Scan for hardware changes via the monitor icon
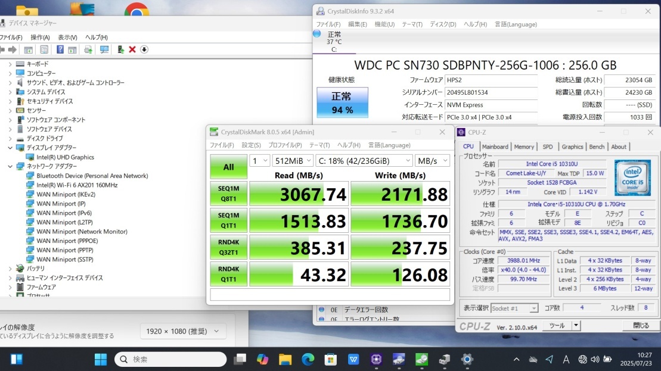Image resolution: width=661 pixels, height=371 pixels. pyautogui.click(x=104, y=49)
